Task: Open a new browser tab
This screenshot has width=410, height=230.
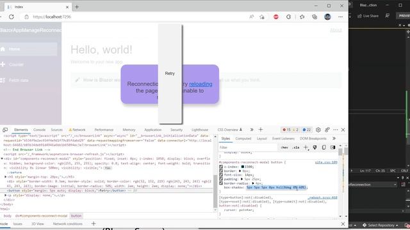Action: 77,7
